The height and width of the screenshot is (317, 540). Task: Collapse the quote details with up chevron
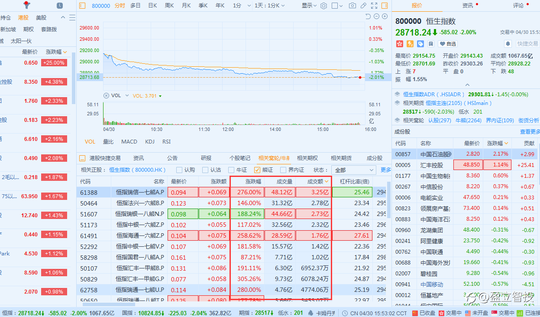tap(466, 85)
